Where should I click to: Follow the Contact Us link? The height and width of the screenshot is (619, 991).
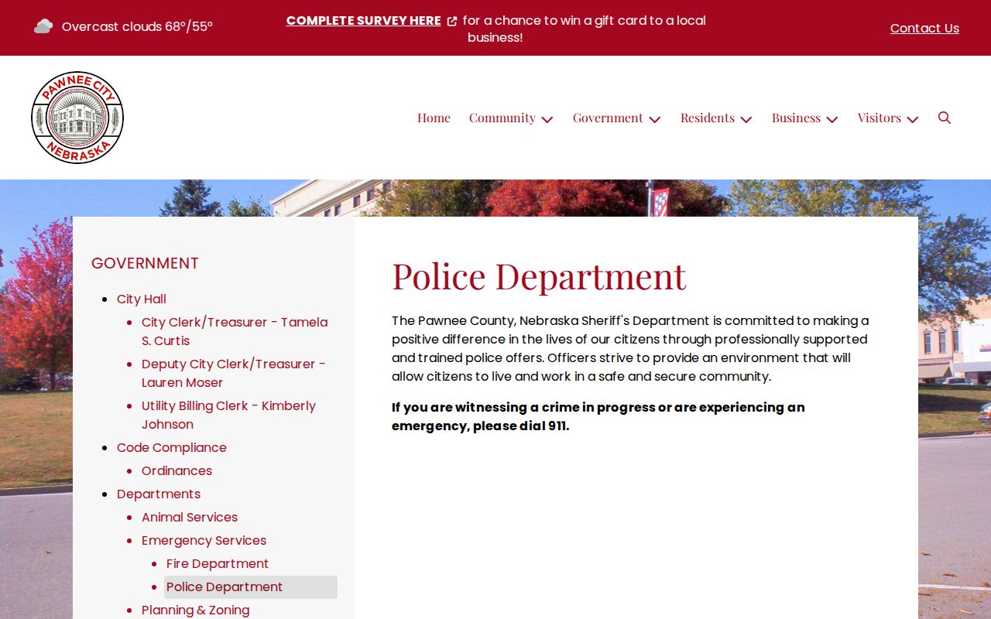tap(924, 28)
